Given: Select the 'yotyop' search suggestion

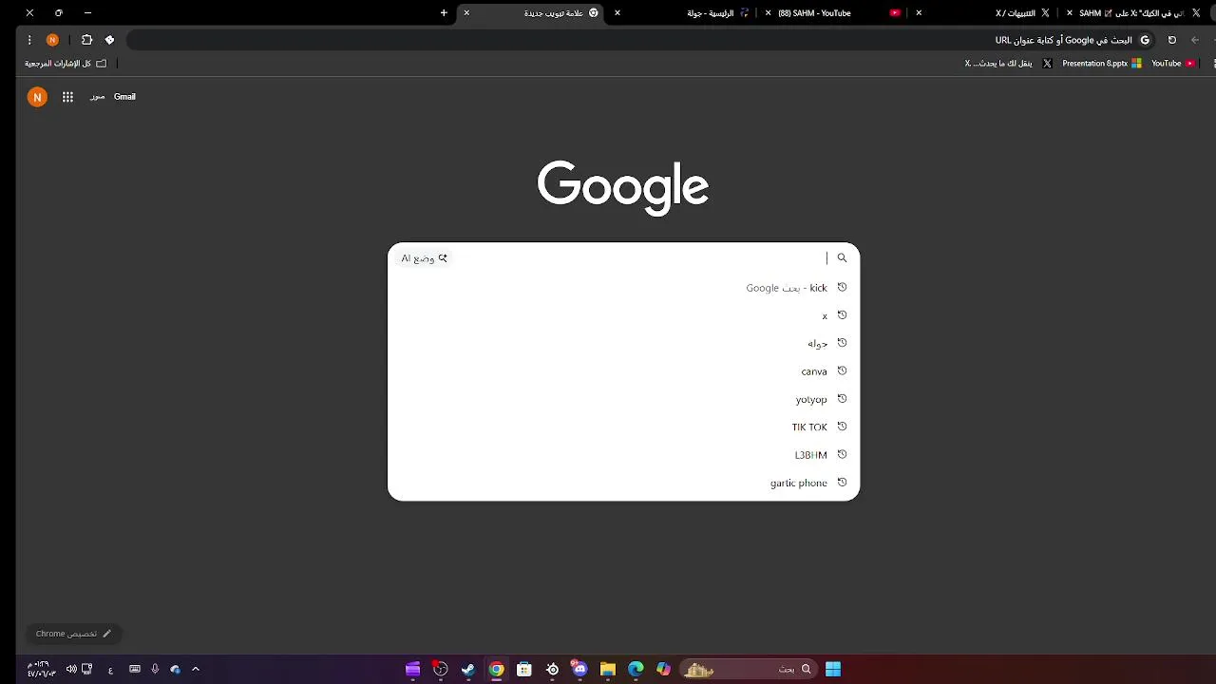Looking at the screenshot, I should click(623, 399).
